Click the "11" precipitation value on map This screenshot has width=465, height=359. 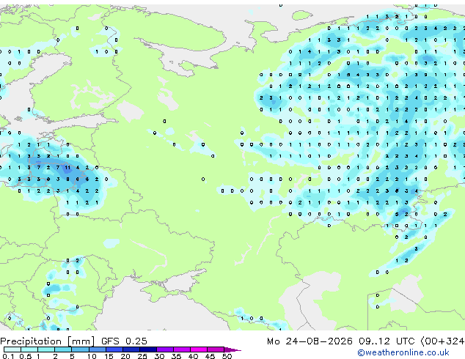point(67,168)
